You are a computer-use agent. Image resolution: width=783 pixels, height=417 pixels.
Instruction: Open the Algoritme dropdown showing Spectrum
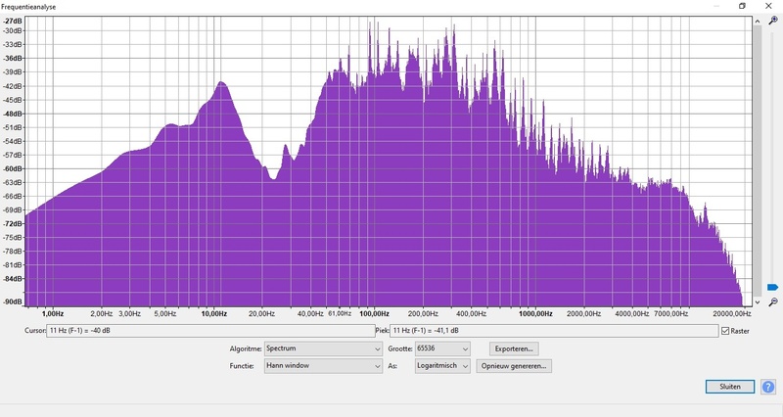323,348
